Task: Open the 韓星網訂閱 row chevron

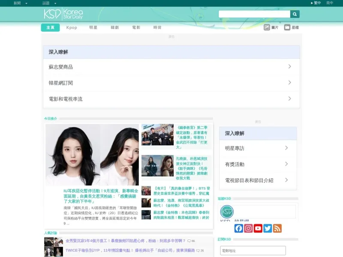Action: tap(290, 82)
